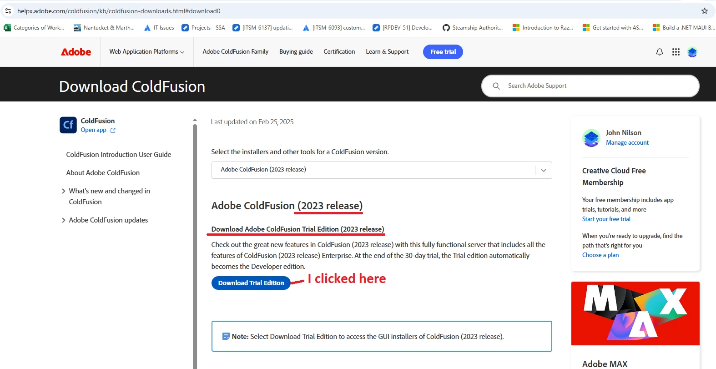
Task: Expand Web Application Platforms menu
Action: pos(146,52)
